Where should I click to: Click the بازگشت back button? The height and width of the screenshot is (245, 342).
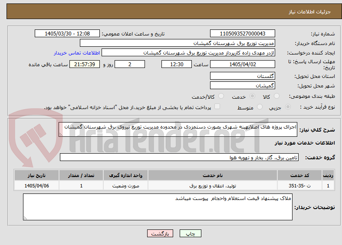(x=160, y=233)
